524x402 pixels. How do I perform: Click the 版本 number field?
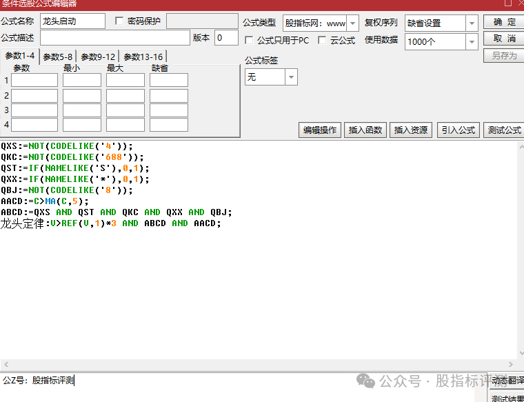point(226,38)
